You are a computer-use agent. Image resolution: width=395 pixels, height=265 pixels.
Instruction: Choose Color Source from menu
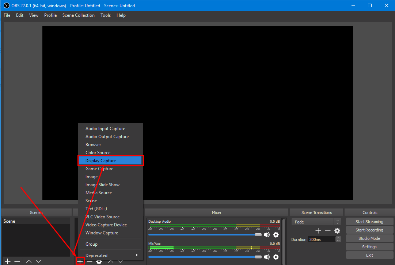pyautogui.click(x=111, y=153)
